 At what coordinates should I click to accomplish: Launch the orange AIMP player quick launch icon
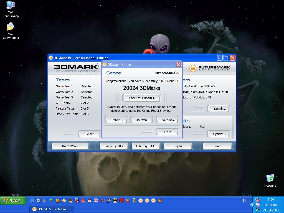(58, 201)
